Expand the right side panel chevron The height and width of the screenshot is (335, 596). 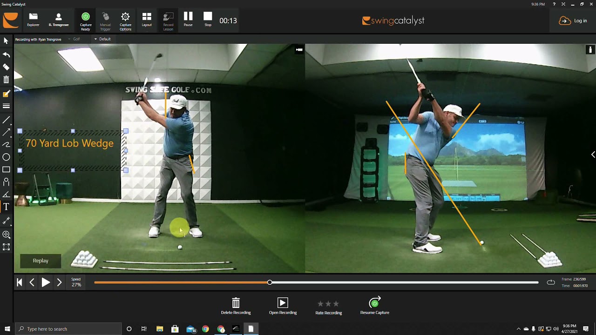(x=593, y=154)
